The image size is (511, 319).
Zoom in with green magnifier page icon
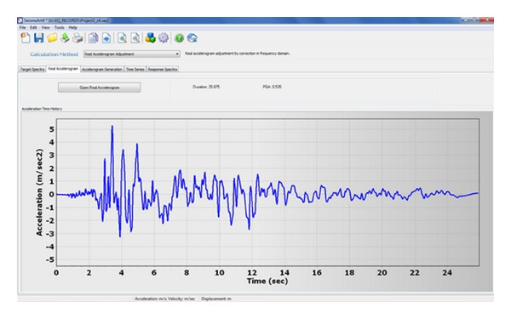point(122,38)
